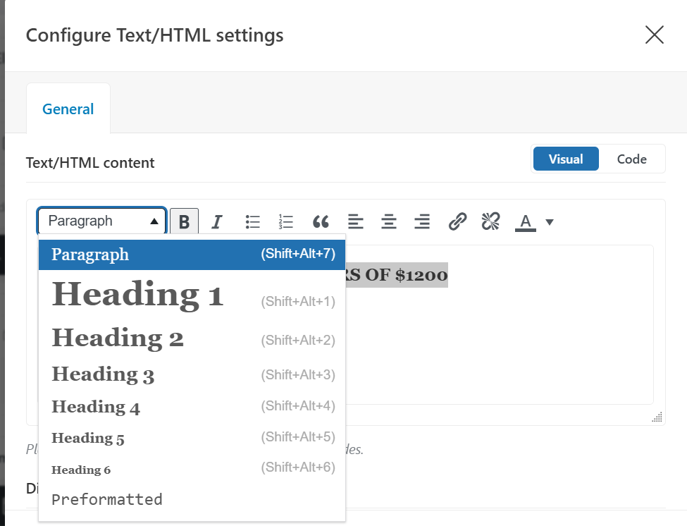Align text right

tap(422, 222)
